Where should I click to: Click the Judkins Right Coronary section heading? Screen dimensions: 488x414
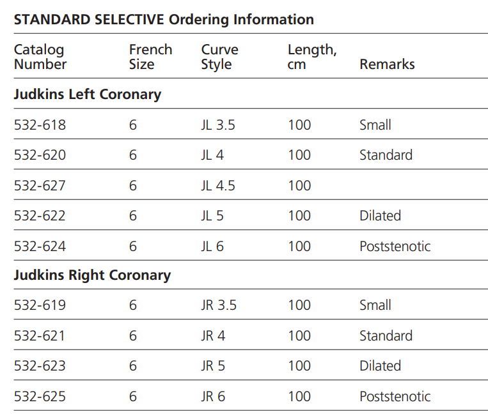click(x=92, y=275)
